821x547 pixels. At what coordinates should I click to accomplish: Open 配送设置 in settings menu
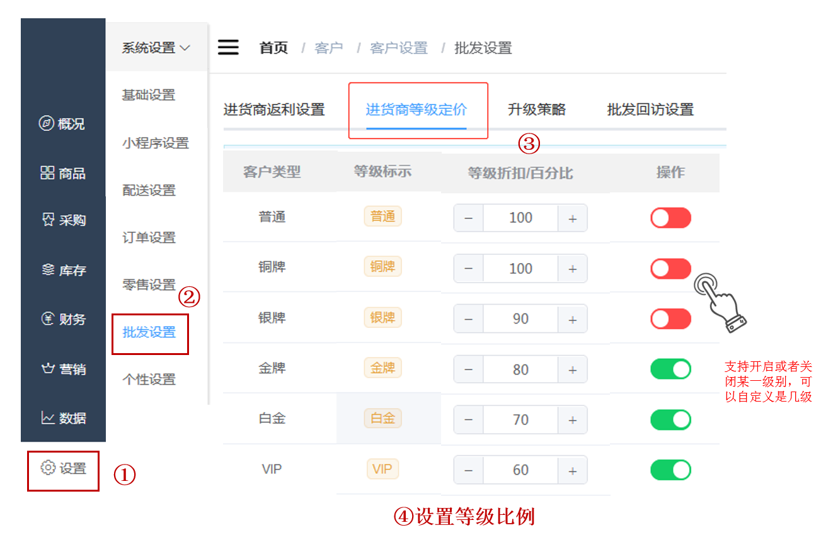(149, 190)
